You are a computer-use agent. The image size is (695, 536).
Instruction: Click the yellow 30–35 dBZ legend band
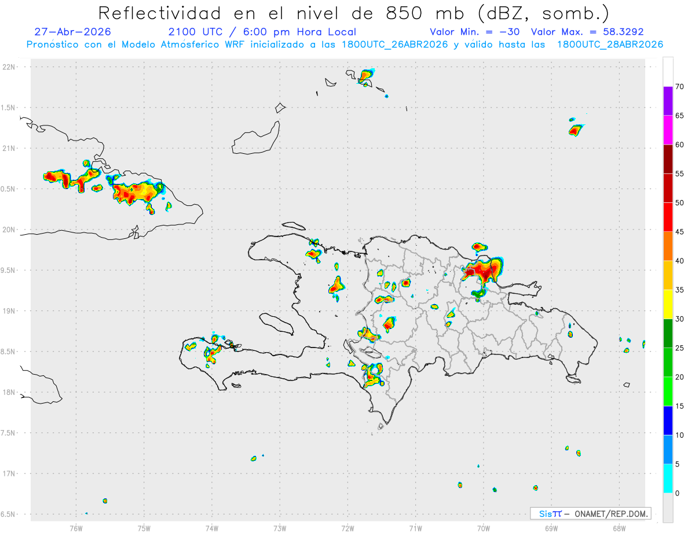coord(668,304)
